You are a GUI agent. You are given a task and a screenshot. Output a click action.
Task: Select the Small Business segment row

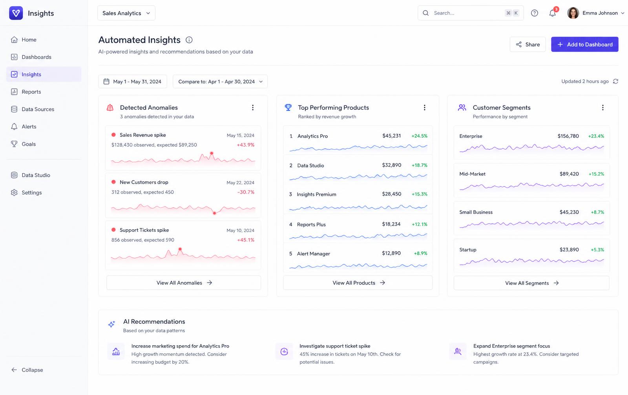coord(531,218)
